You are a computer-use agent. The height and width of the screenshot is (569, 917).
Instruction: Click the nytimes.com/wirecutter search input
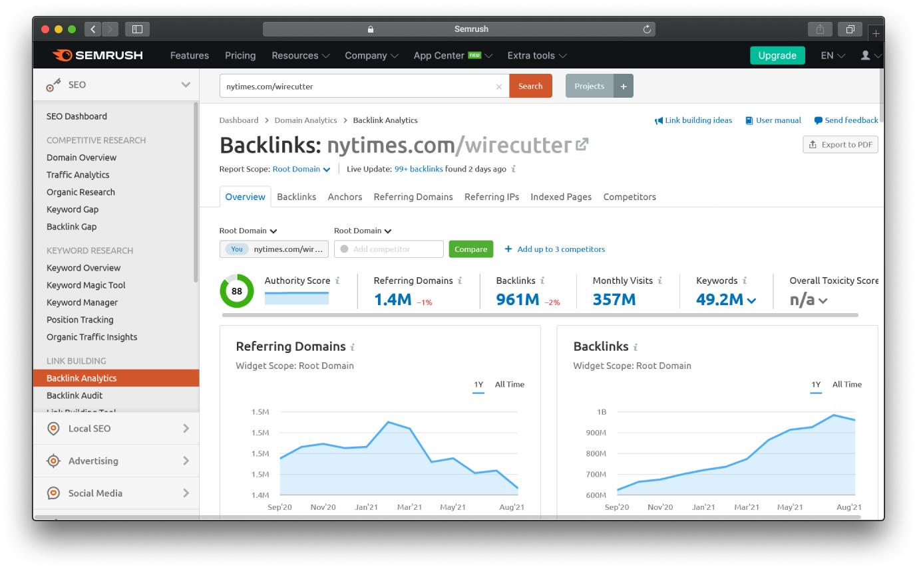point(365,86)
